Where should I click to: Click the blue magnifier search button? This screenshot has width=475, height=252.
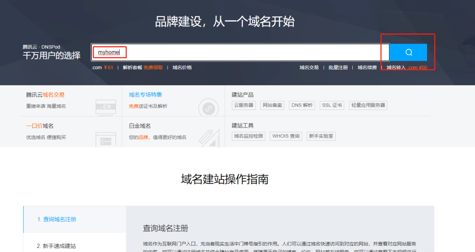click(x=408, y=52)
